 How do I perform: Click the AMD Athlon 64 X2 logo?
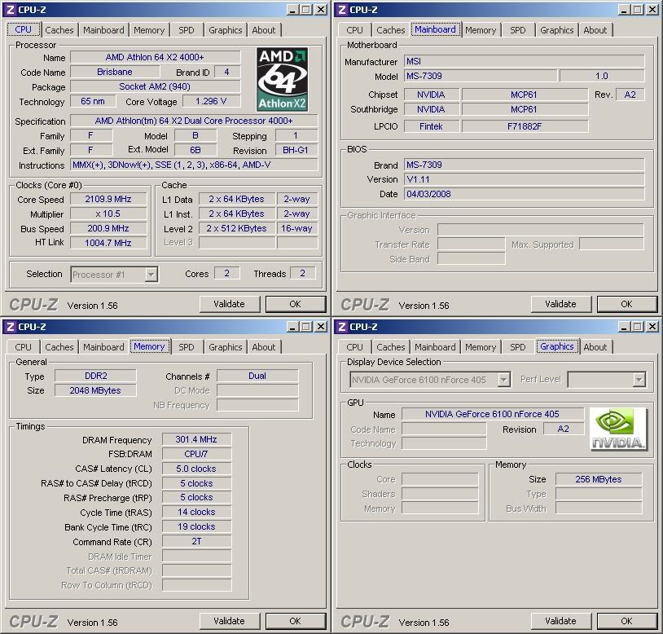(282, 79)
